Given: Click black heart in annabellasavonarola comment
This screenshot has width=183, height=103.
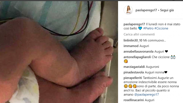Looking at the screenshot, I should [166, 51].
